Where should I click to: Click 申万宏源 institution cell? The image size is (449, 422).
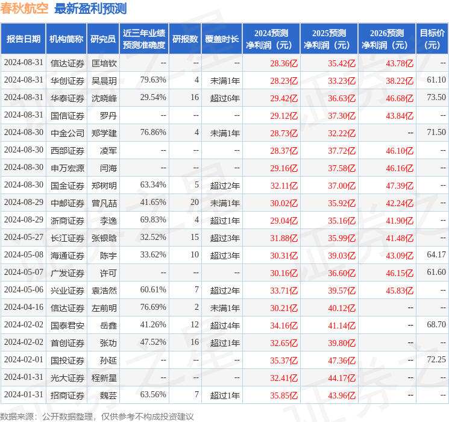coord(68,168)
